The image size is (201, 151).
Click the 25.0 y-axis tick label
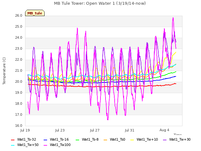point(19,27)
